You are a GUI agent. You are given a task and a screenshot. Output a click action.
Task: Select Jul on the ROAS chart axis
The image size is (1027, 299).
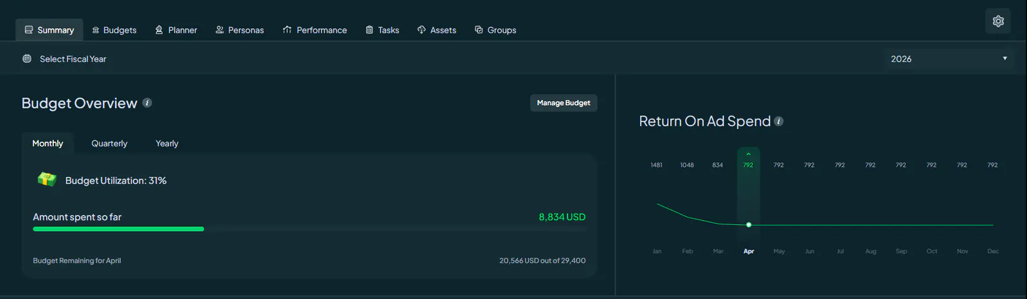click(x=840, y=251)
